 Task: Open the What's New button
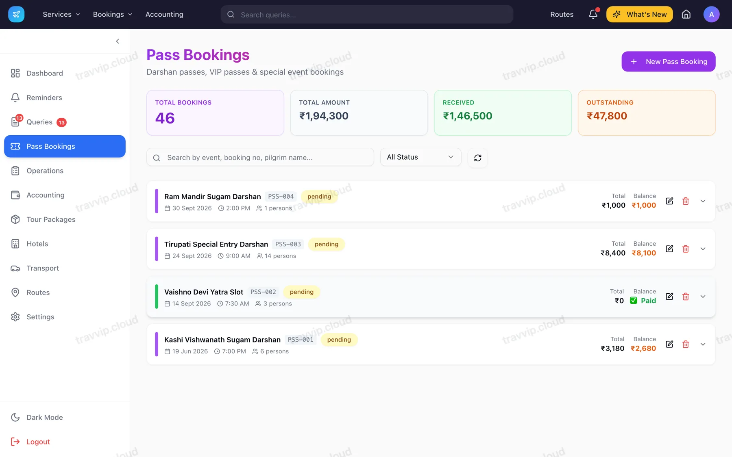(639, 14)
